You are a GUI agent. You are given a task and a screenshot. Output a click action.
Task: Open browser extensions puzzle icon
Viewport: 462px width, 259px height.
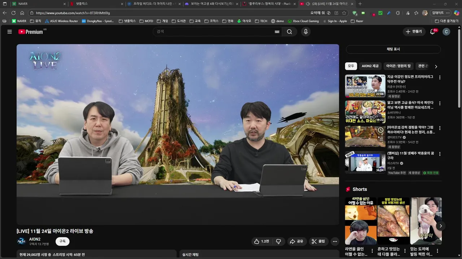(x=398, y=13)
